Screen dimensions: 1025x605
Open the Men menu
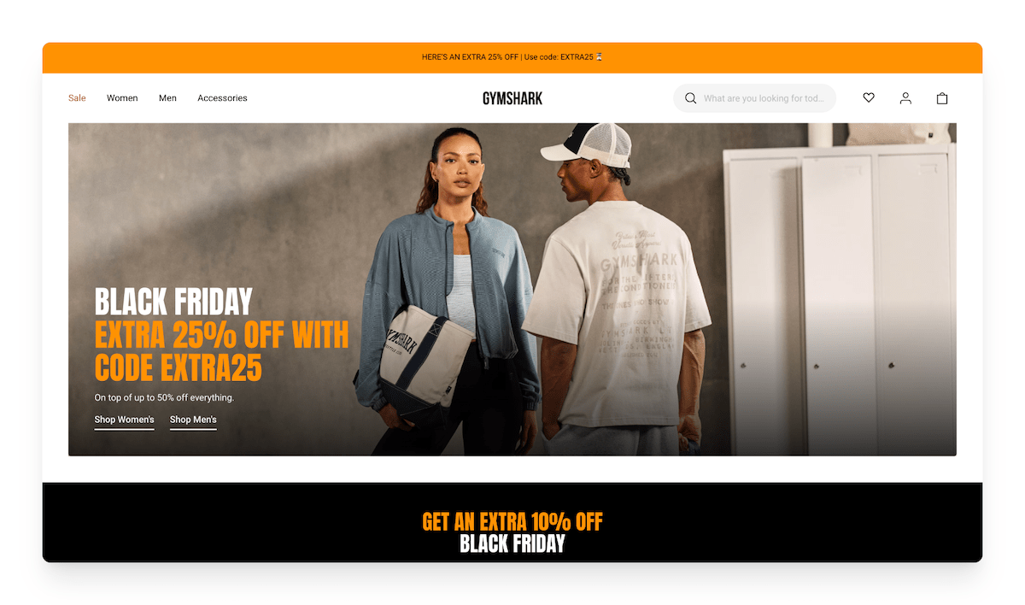pyautogui.click(x=167, y=98)
